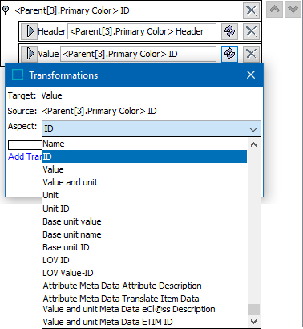The width and height of the screenshot is (303, 329).
Task: Select Name from the Aspect list
Action: (x=144, y=144)
